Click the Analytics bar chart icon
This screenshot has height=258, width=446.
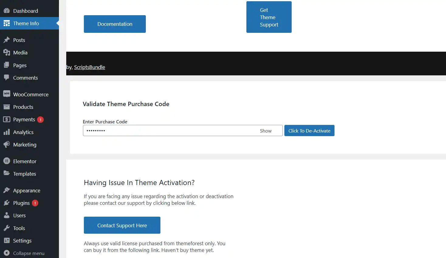[x=7, y=132]
